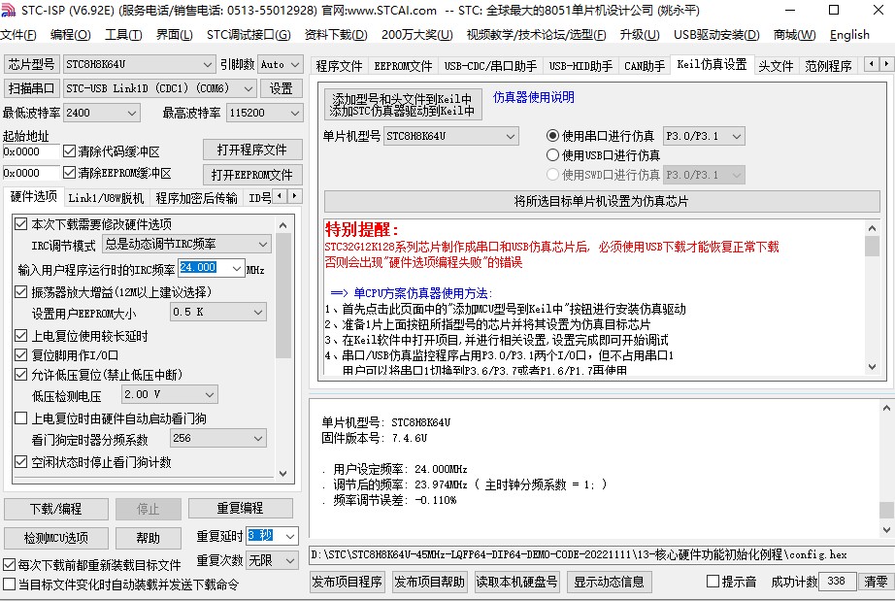Open 设置用户EEPROM大小 0.5 K dropdown
The width and height of the screenshot is (895, 601).
pyautogui.click(x=218, y=313)
